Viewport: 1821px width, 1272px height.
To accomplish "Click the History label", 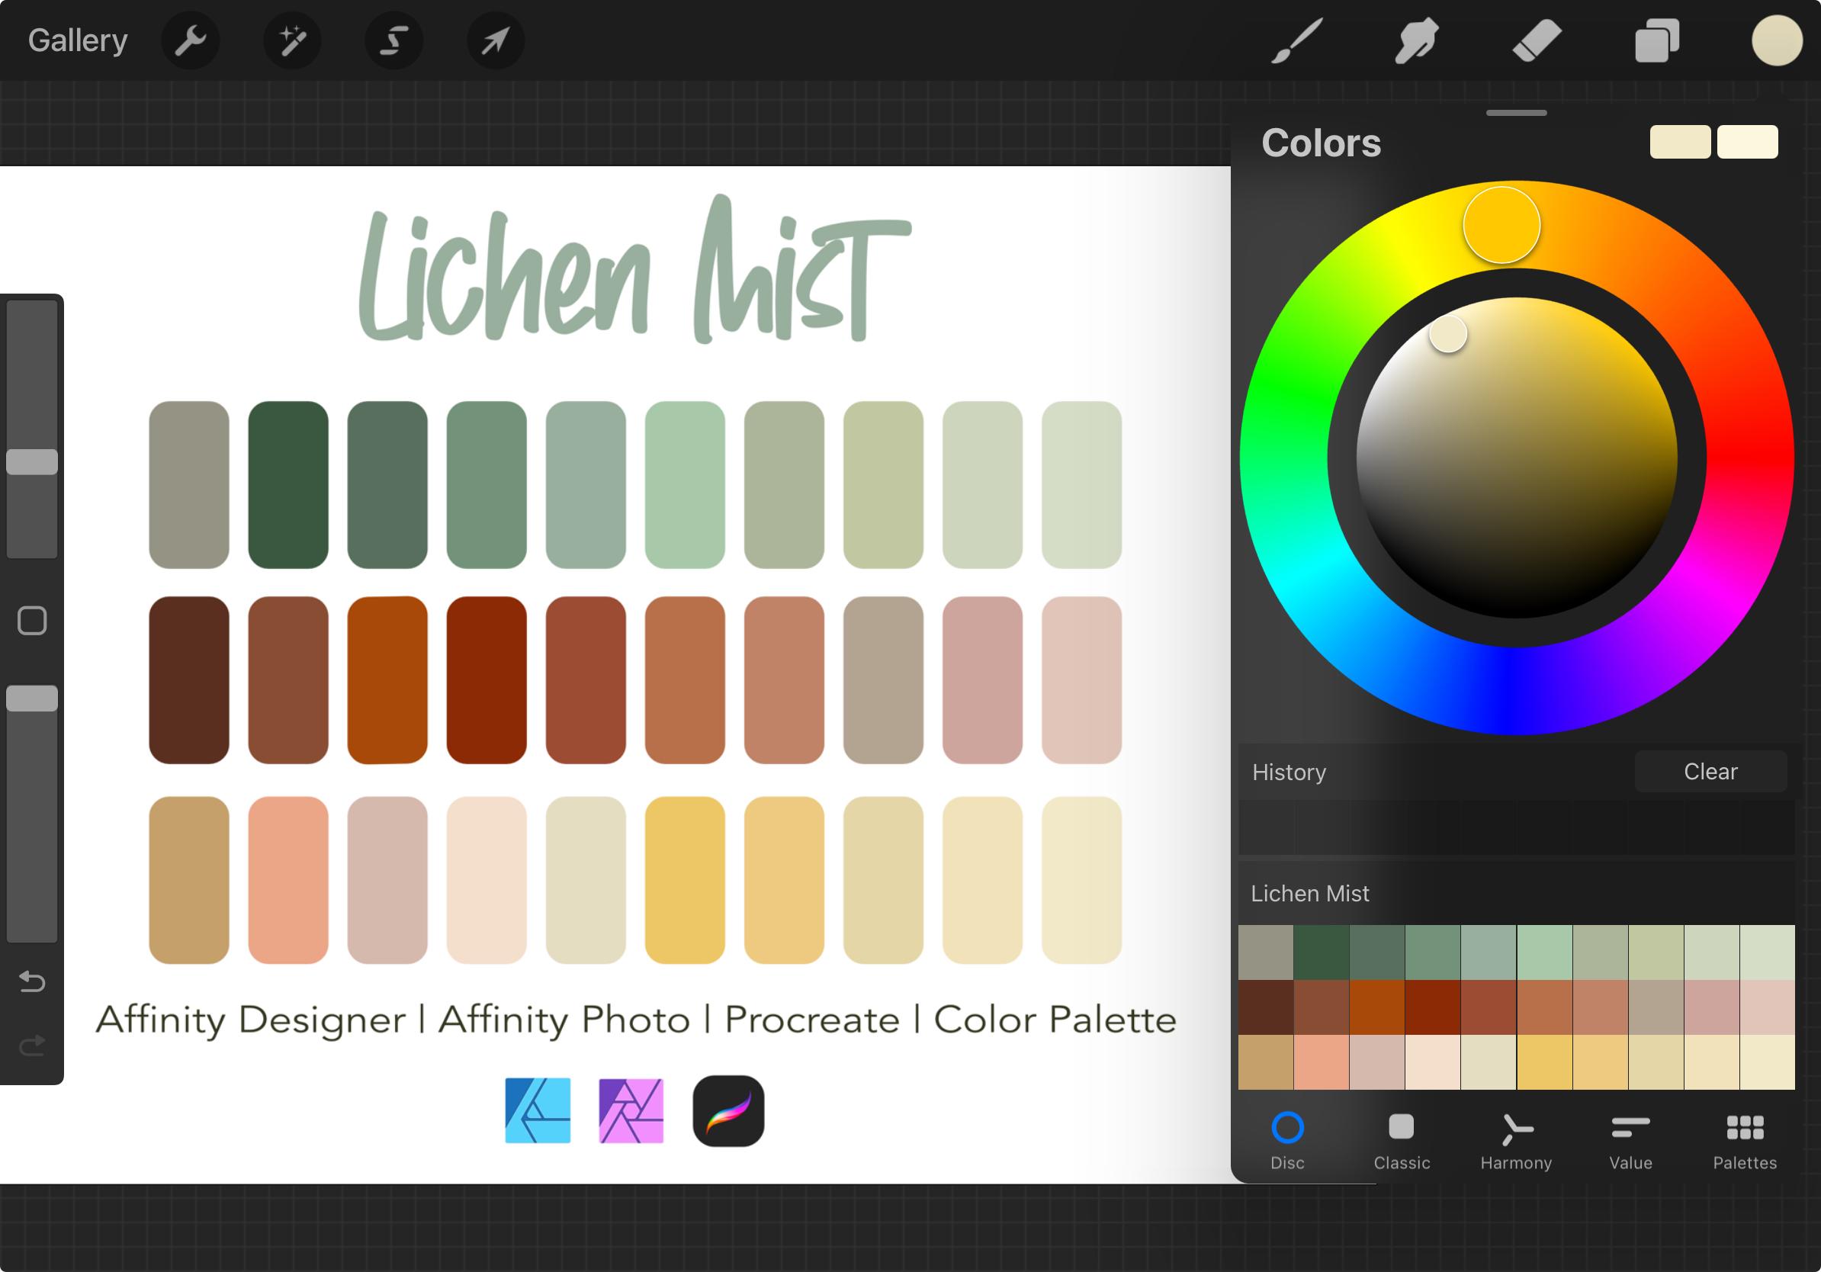I will click(x=1289, y=773).
